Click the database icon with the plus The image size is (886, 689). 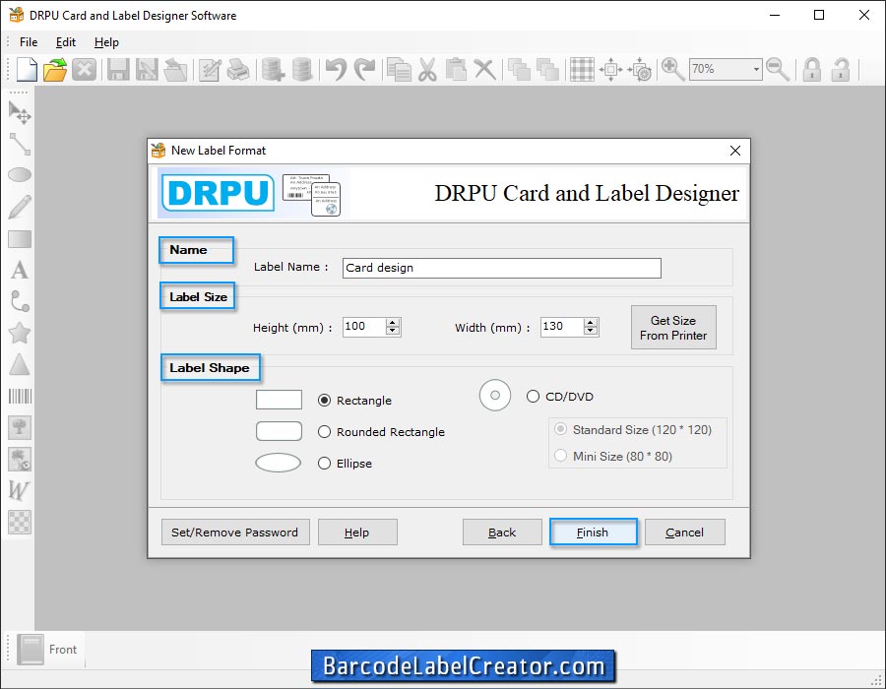point(273,70)
